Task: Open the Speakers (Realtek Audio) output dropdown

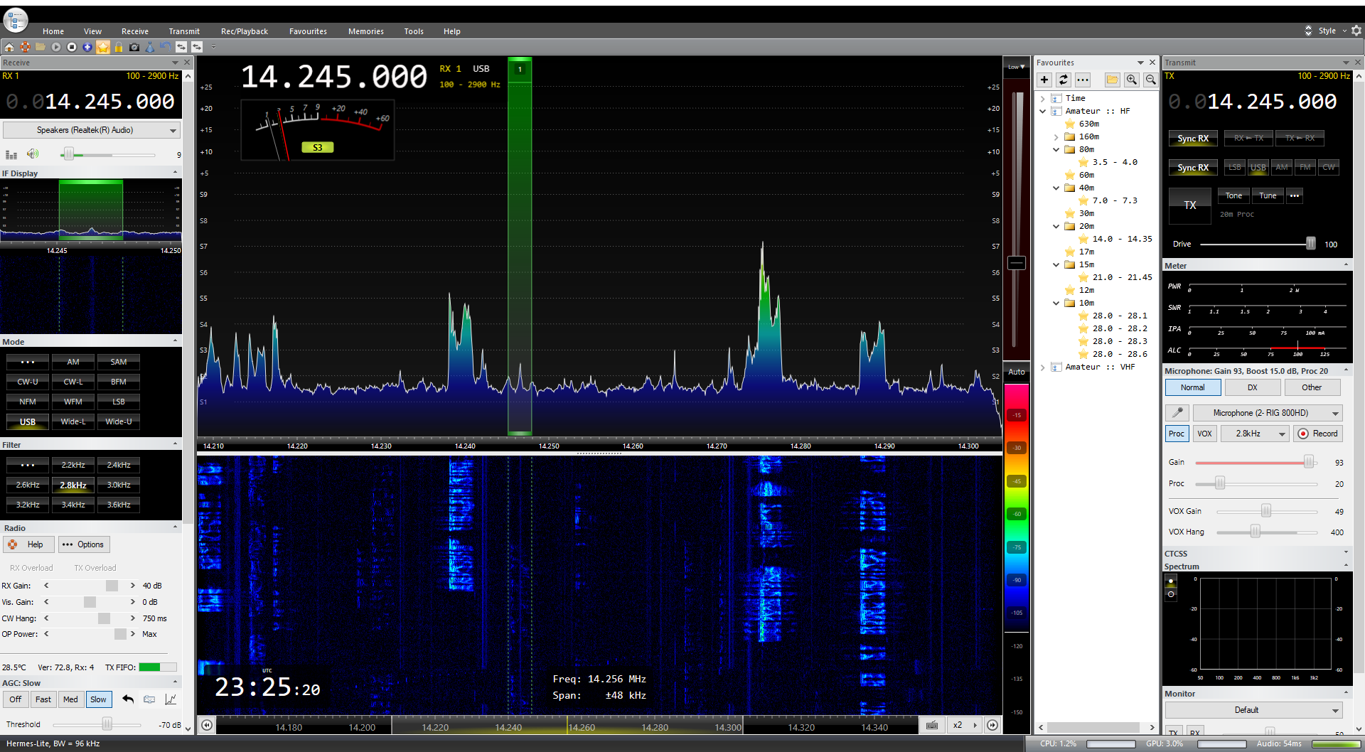Action: pyautogui.click(x=91, y=130)
